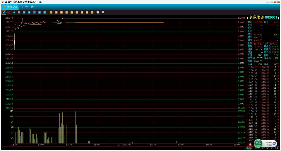Select the orange 60-minute period icon
This screenshot has width=281, height=151.
click(x=77, y=12)
